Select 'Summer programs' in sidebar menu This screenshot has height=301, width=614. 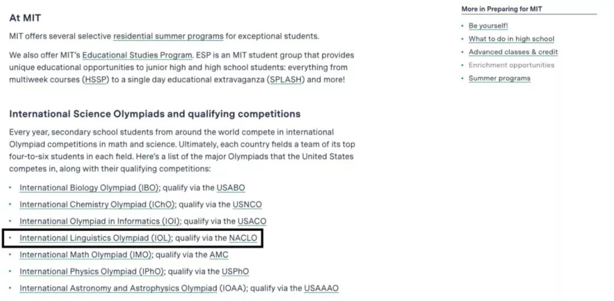click(x=499, y=78)
